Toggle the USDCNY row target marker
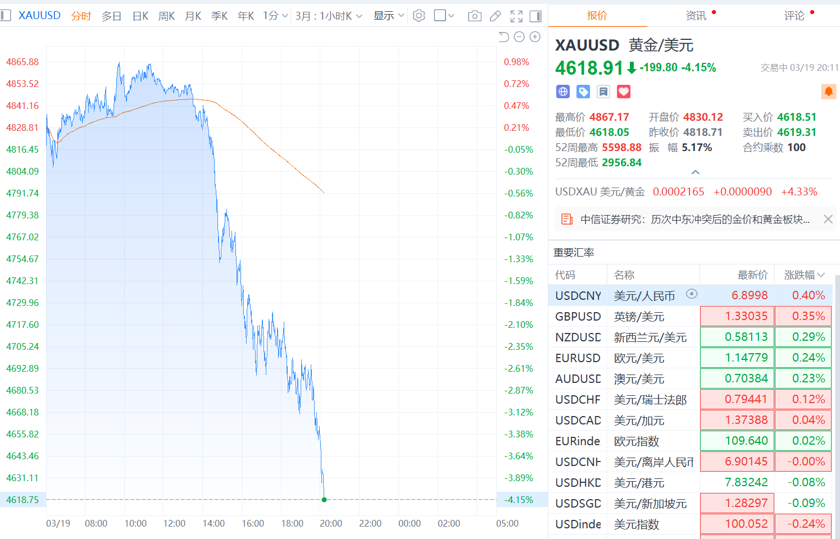Image resolution: width=840 pixels, height=539 pixels. pos(692,294)
